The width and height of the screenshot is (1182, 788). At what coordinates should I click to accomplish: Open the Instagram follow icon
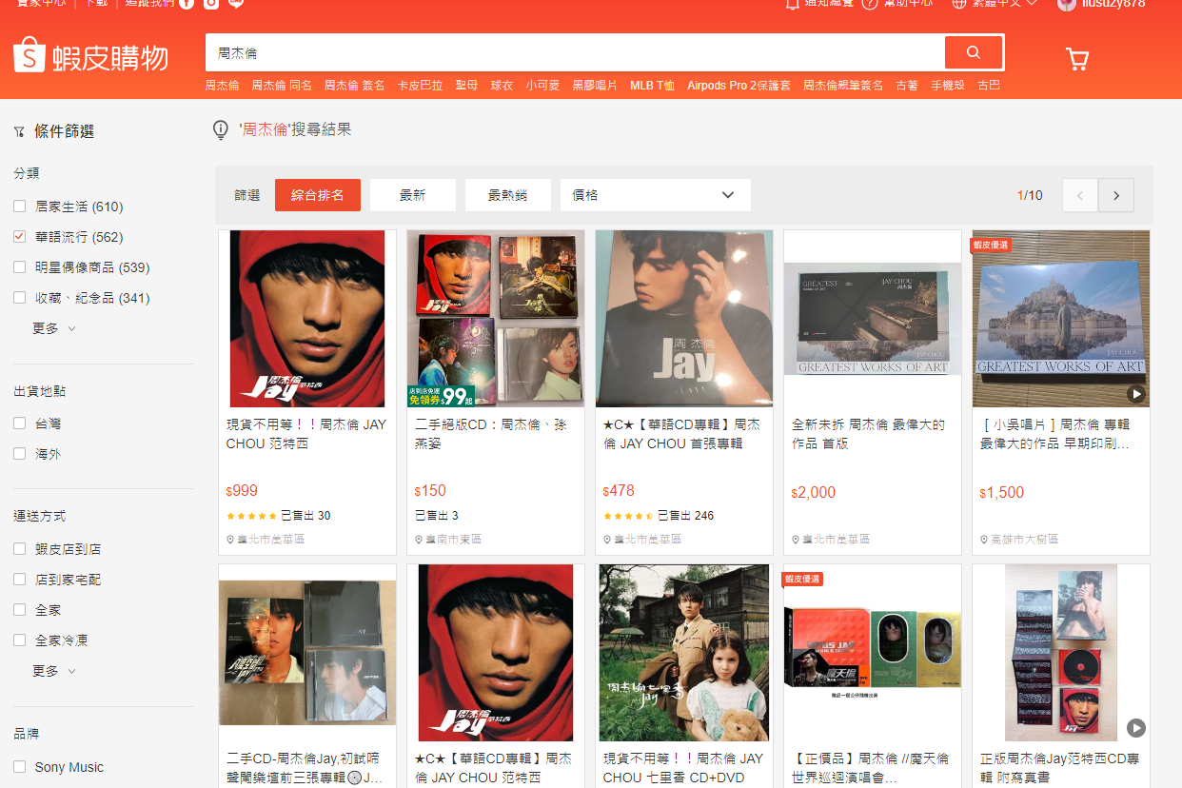click(211, 4)
